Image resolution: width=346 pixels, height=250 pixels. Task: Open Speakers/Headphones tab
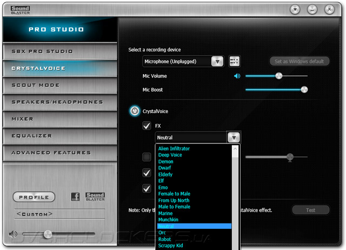click(x=60, y=102)
